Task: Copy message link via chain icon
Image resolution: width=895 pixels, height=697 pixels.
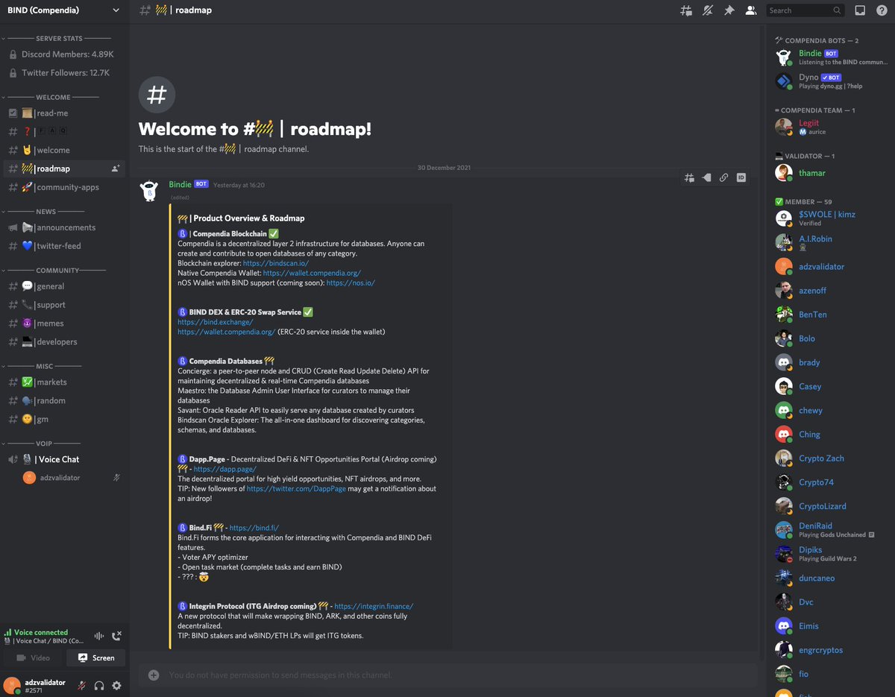Action: (723, 177)
